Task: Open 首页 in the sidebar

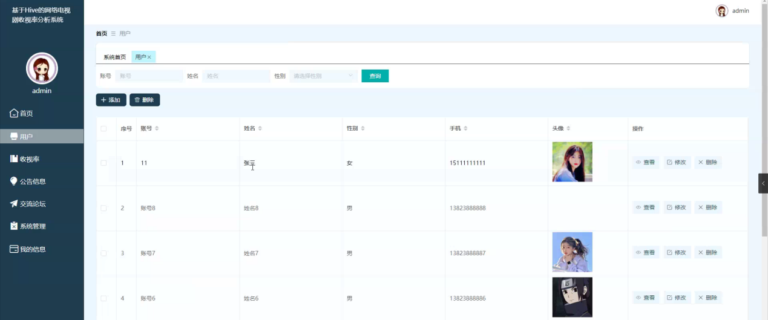Action: coord(42,113)
